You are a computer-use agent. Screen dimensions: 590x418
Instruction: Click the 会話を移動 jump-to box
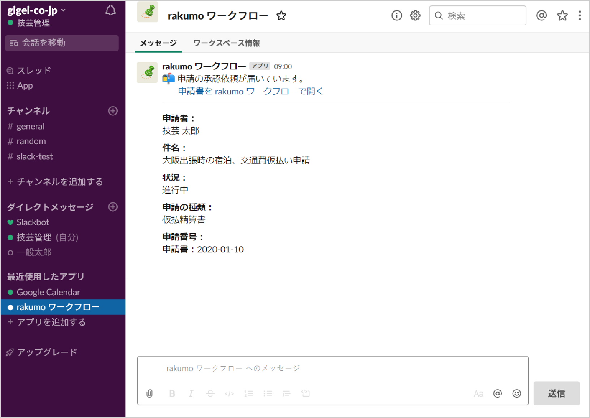click(62, 43)
